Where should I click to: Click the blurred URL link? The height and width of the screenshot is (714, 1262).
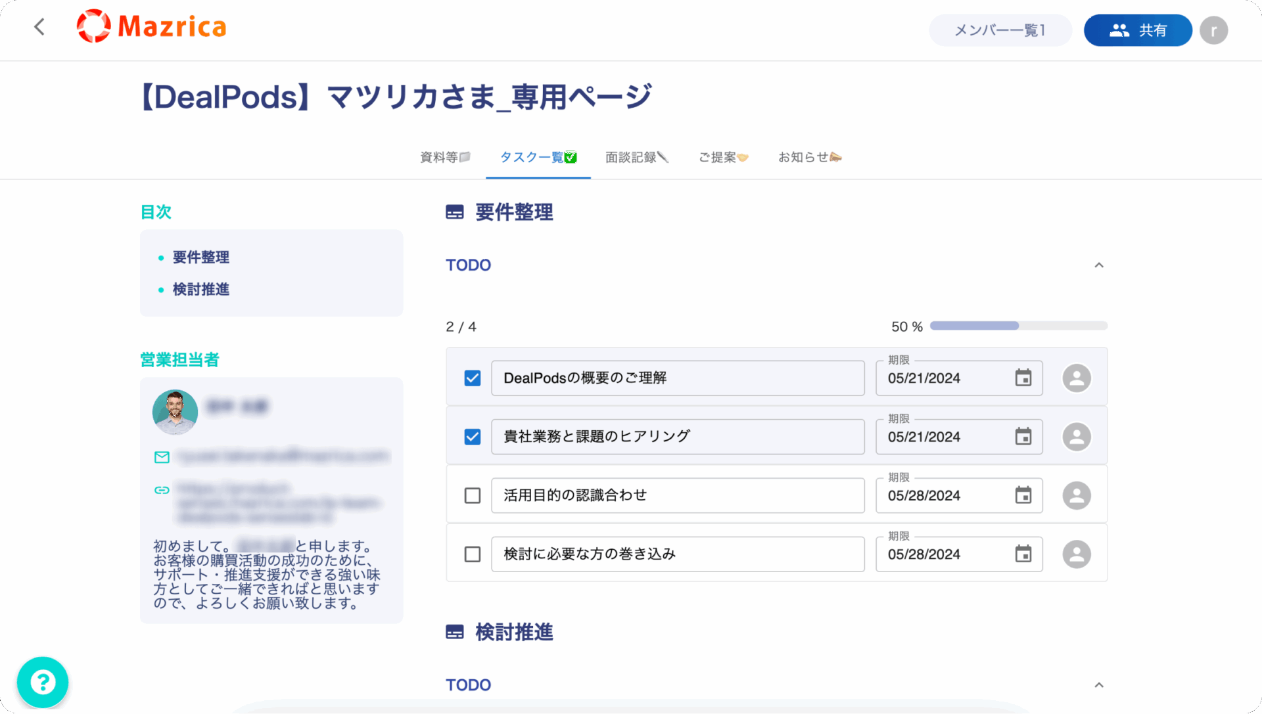(x=277, y=503)
